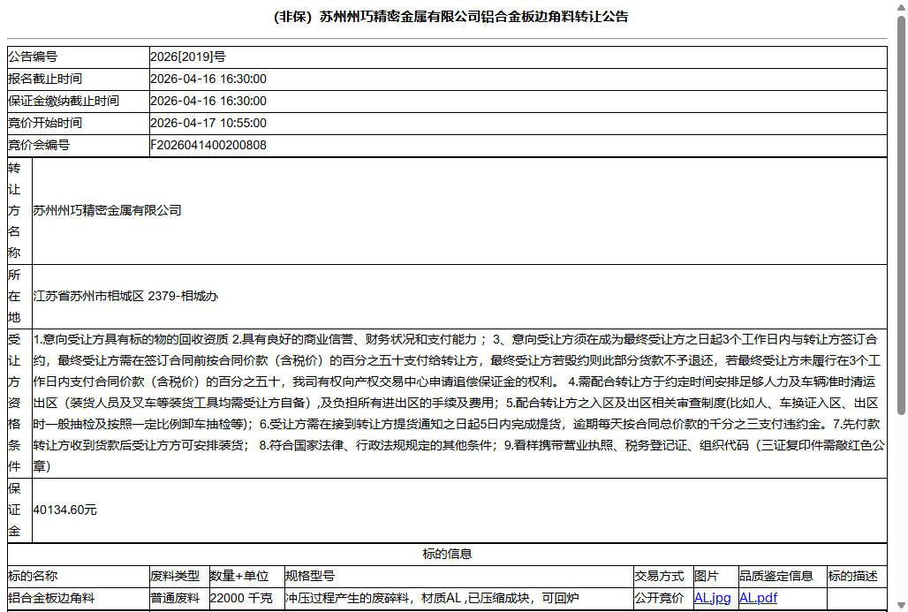Click the 规格型号 column header
Viewport: 908px width, 612px height.
coord(458,576)
